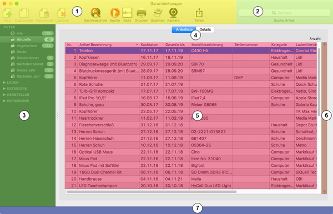Viewport: 333px width, 214px height.
Task: Click the Duplizieren toolbar icon
Action: pyautogui.click(x=24, y=13)
